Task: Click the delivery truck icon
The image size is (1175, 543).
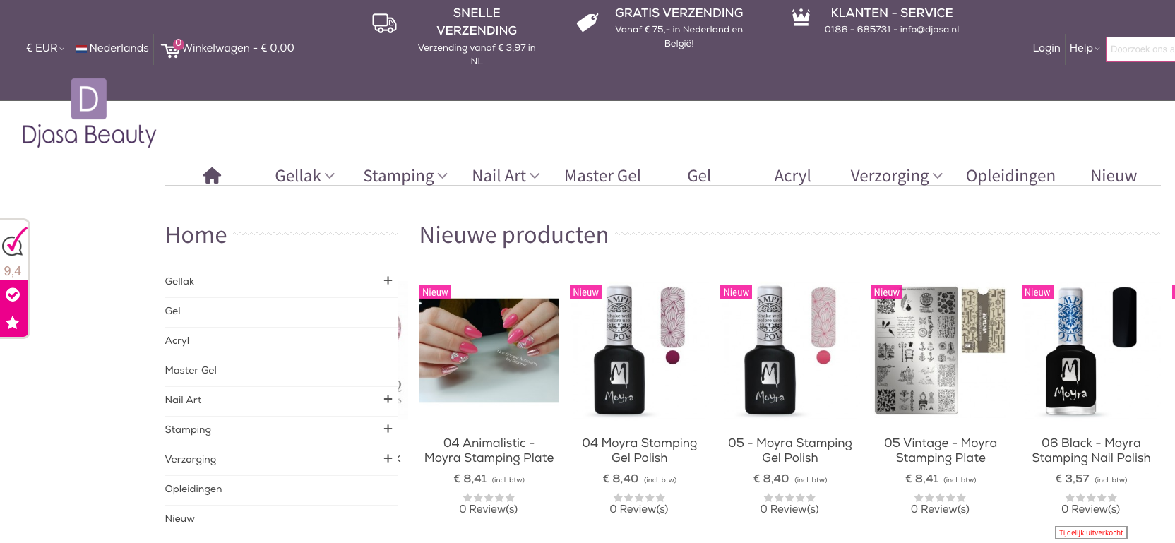Action: click(384, 23)
